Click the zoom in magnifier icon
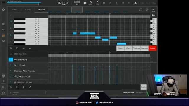Screen dimensions: 189x106 (x=147, y=10)
